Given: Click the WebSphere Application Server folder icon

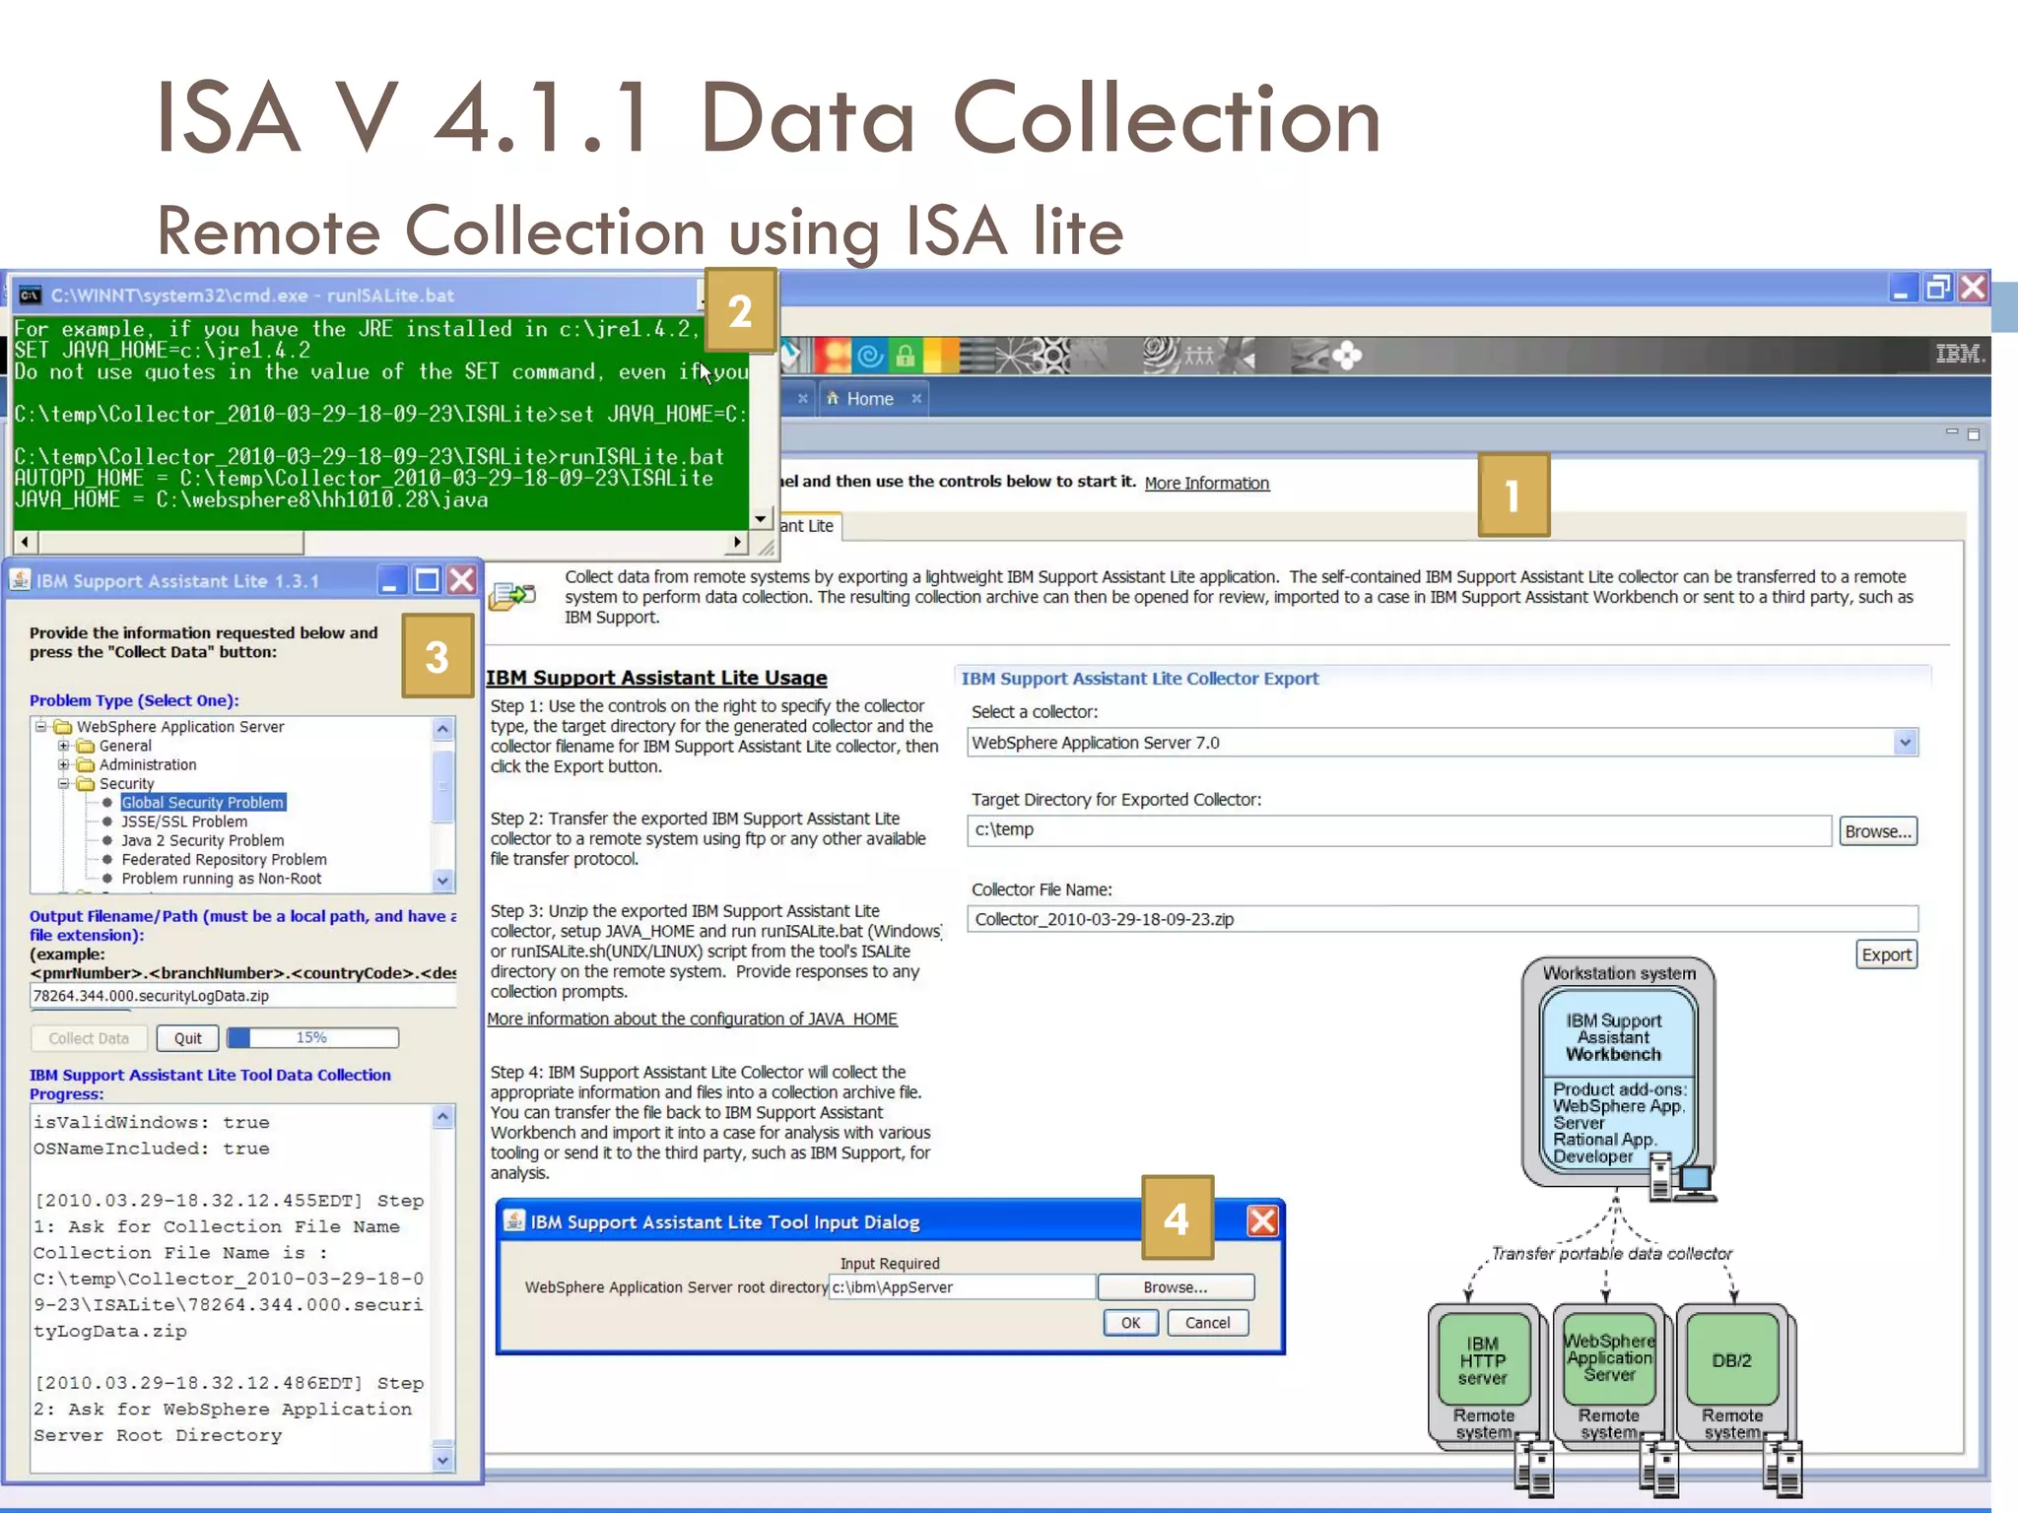Looking at the screenshot, I should click(63, 727).
